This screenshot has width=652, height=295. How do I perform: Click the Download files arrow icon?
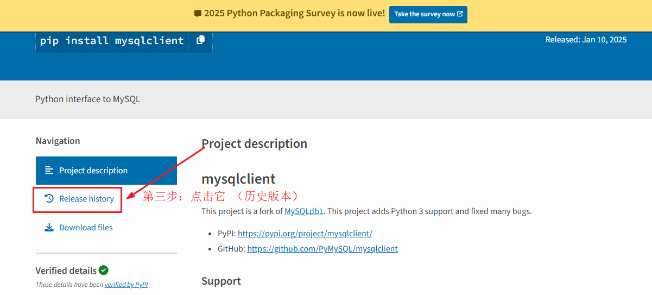pos(49,228)
